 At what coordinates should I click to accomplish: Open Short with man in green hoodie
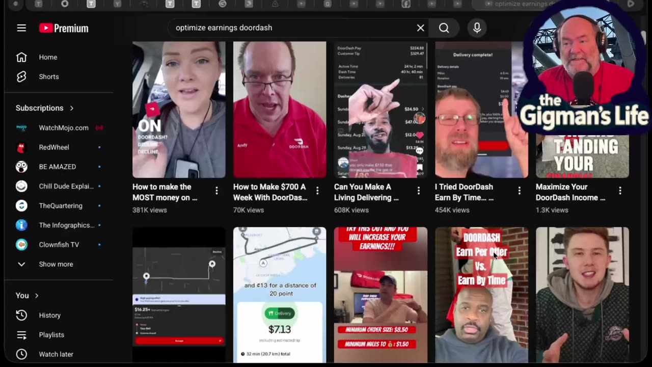tap(582, 295)
